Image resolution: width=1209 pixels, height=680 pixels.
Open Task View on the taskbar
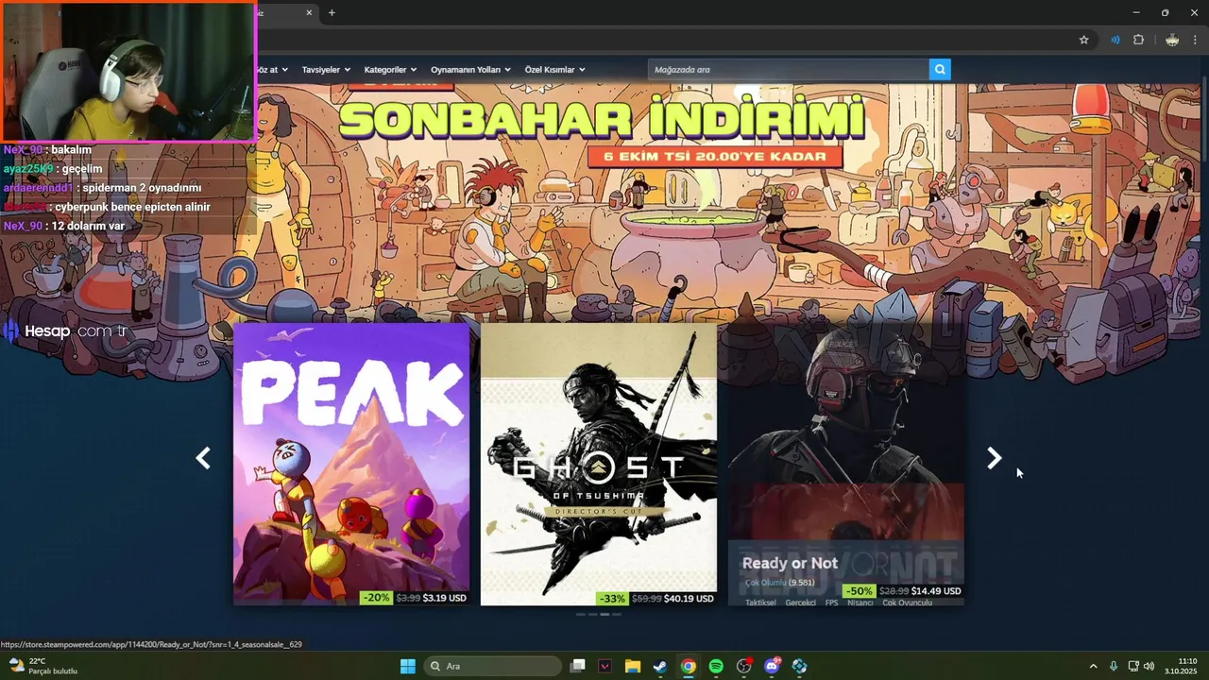coord(578,666)
